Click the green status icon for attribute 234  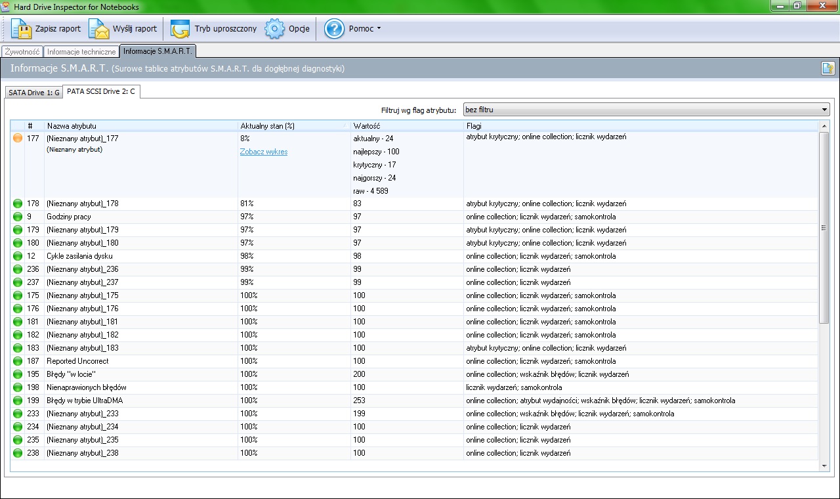click(18, 427)
